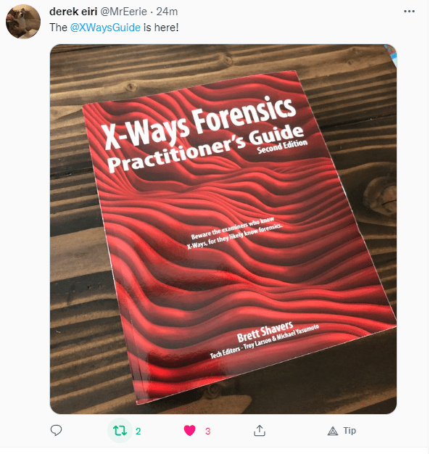
Task: Click the tweet text 'is here!'
Action: (161, 28)
